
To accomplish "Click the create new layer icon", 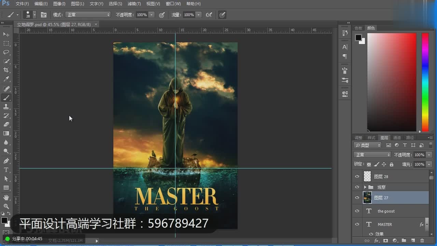I will [x=413, y=241].
